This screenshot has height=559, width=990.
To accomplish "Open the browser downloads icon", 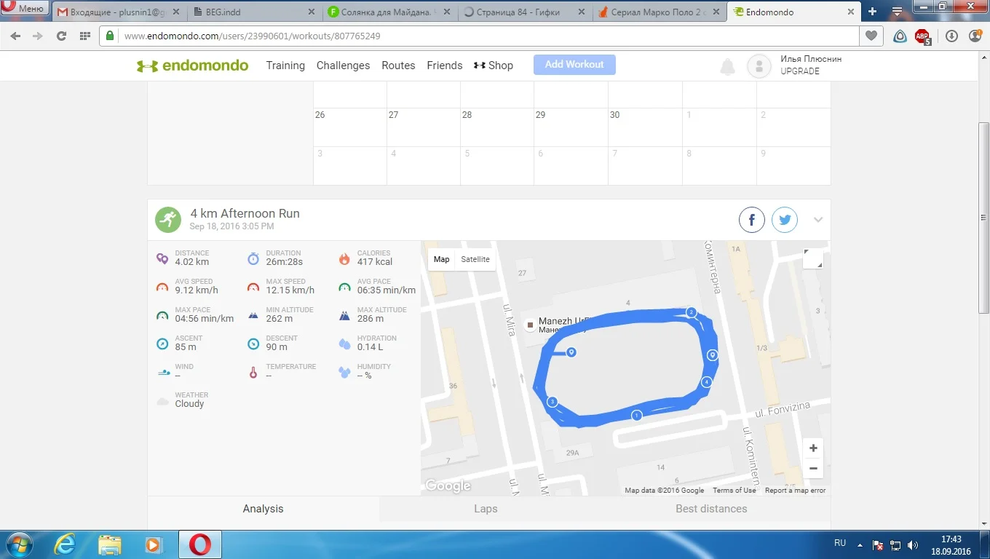I will [x=951, y=36].
